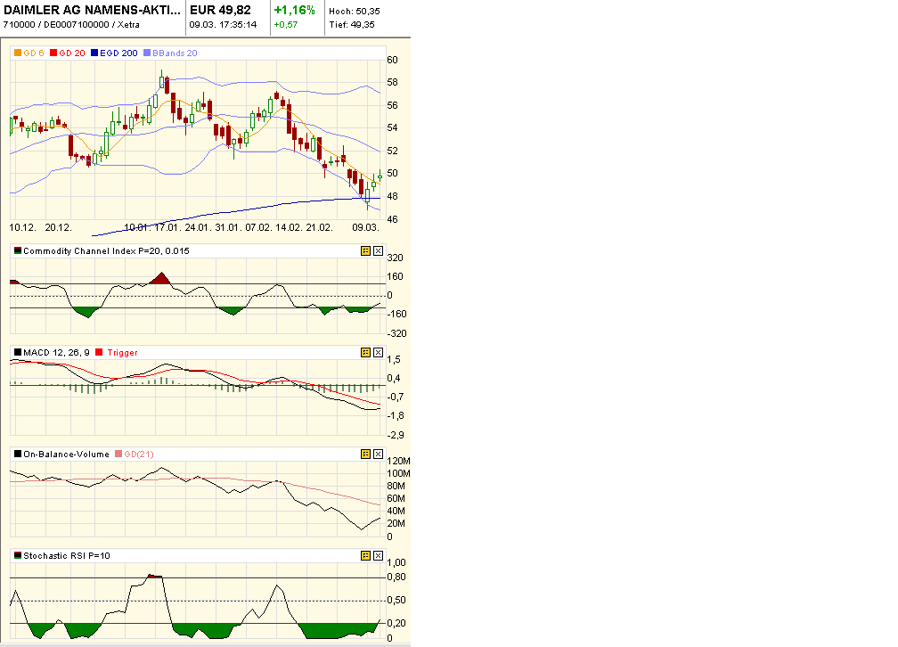898x647 pixels.
Task: Click the 20.12. date axis label
Action: pos(59,227)
